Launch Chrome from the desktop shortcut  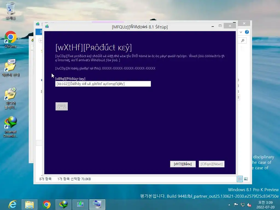[11, 39]
